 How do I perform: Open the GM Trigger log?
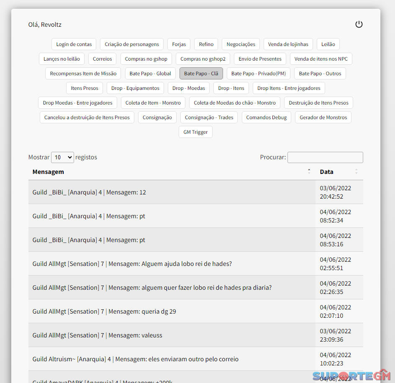click(x=195, y=132)
